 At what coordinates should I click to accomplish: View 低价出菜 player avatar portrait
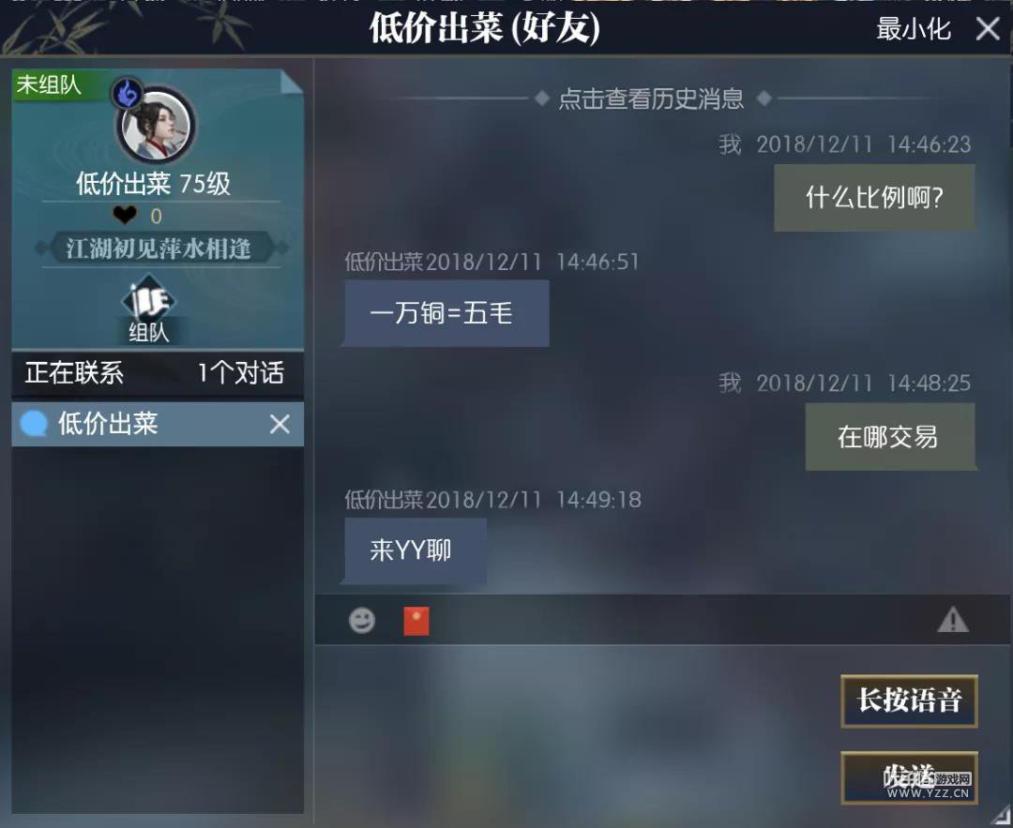pyautogui.click(x=156, y=126)
